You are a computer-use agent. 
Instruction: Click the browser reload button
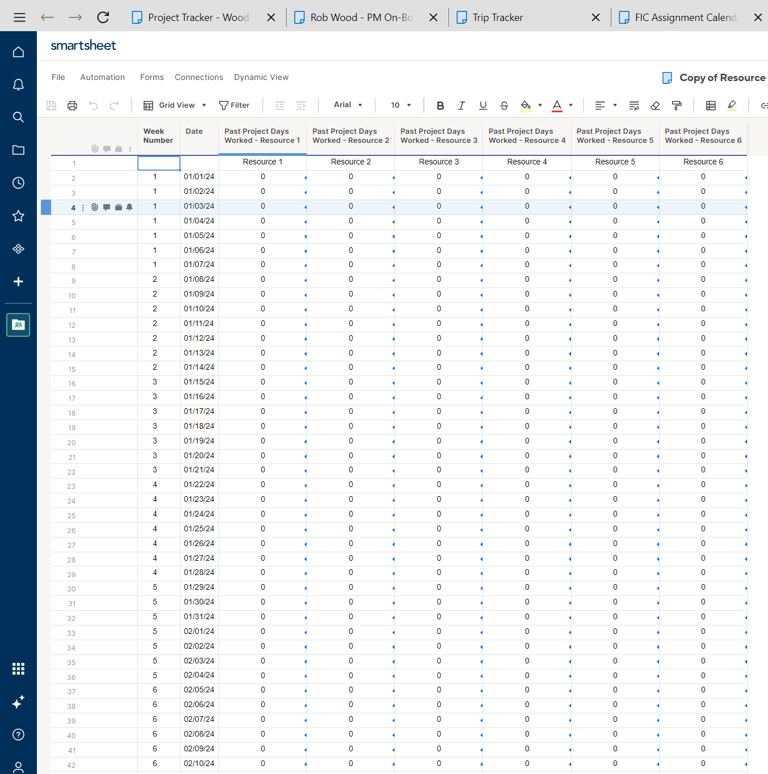pyautogui.click(x=103, y=18)
